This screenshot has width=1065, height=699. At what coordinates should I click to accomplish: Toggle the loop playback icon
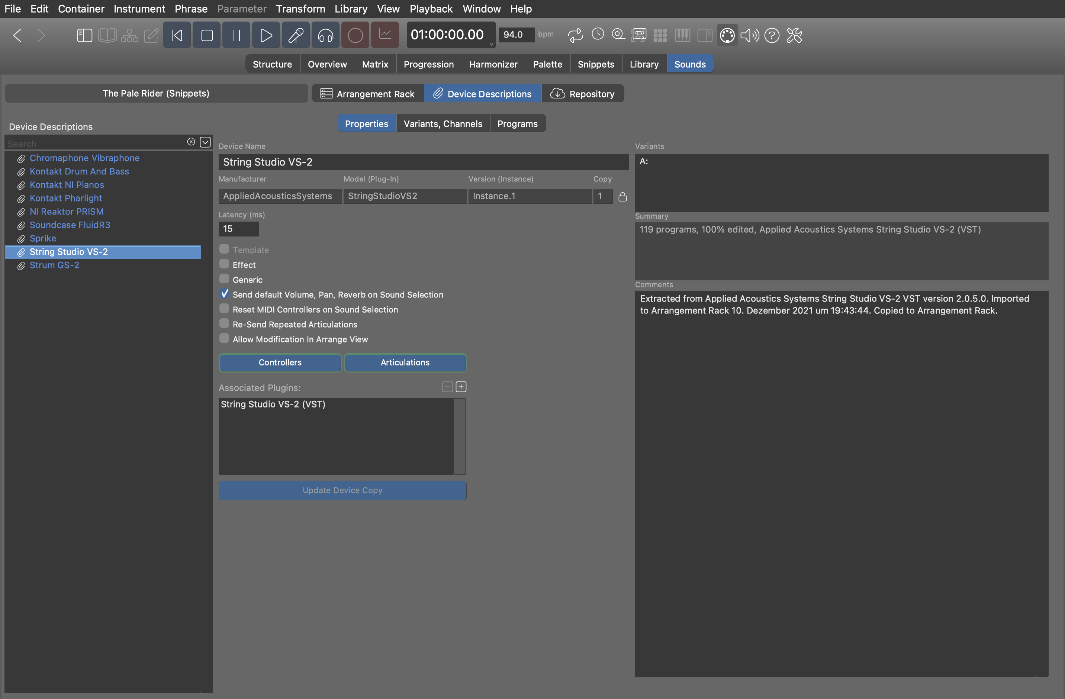point(576,35)
